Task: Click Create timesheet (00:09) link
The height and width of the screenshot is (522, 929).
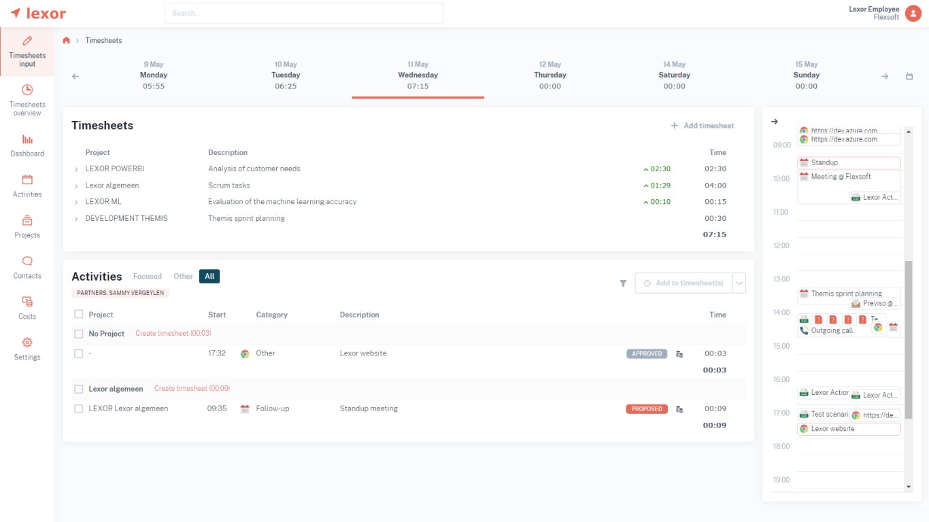Action: (192, 389)
